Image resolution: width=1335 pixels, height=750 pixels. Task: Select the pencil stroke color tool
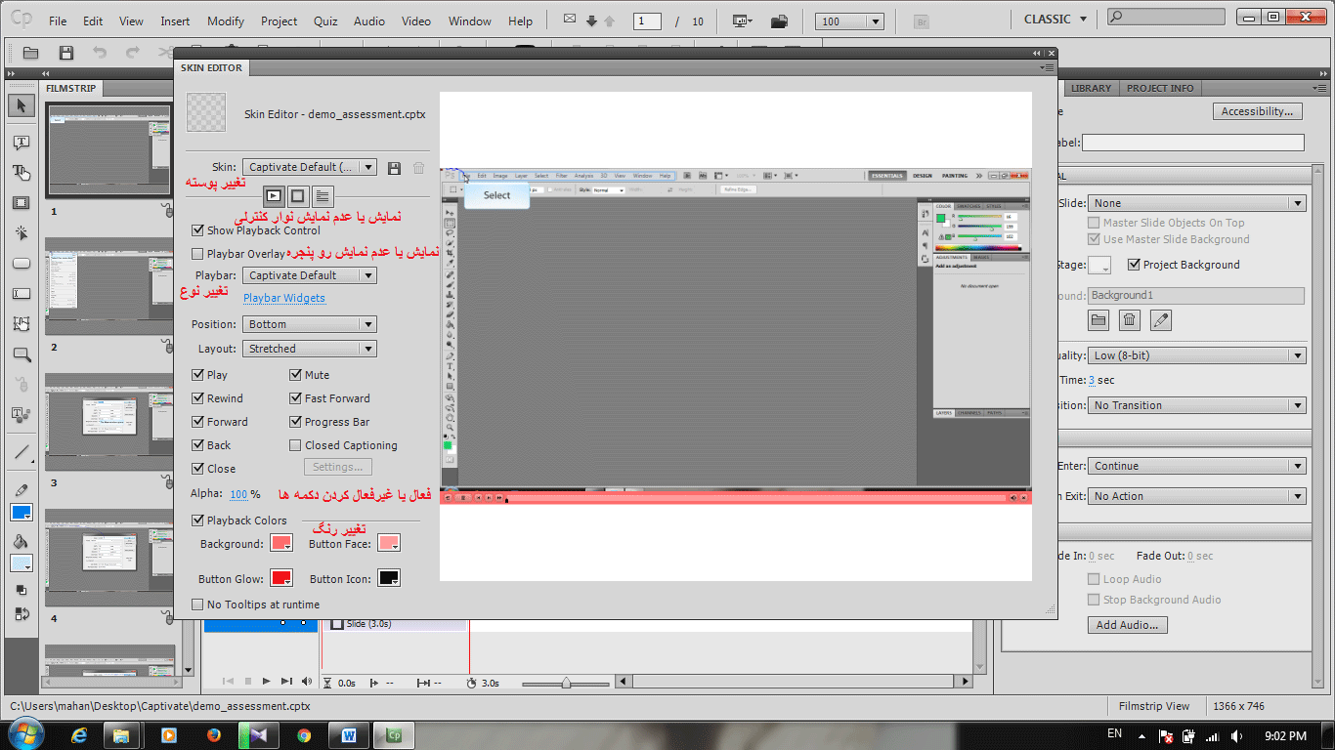21,489
